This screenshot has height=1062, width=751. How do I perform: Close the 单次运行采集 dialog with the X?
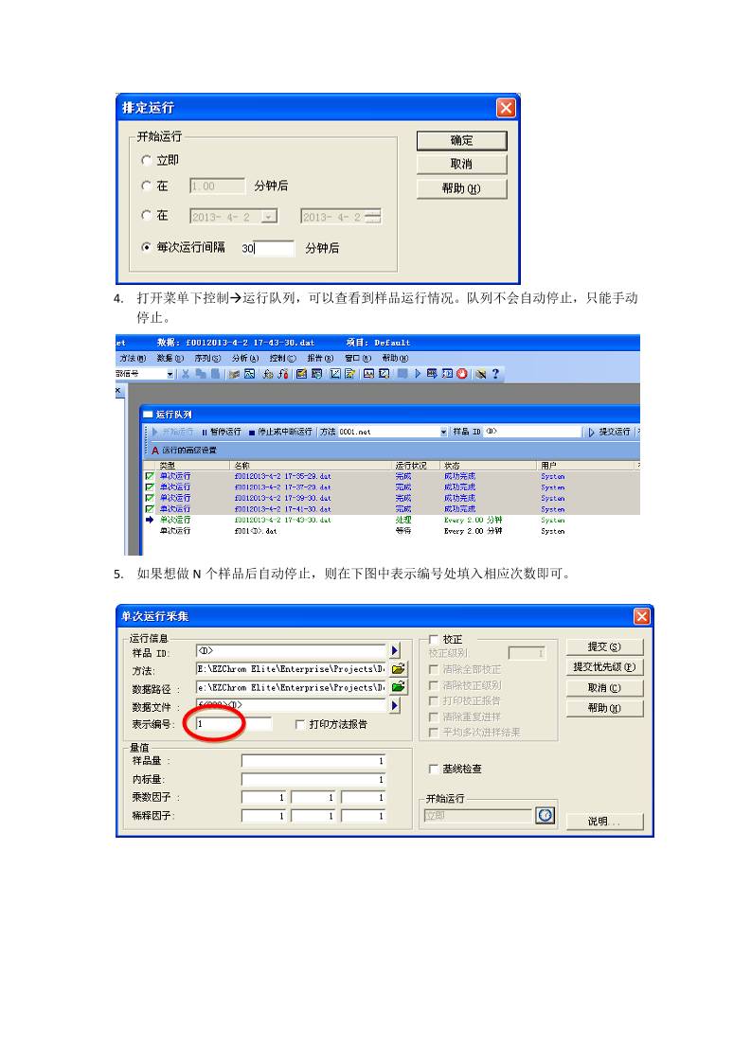641,616
